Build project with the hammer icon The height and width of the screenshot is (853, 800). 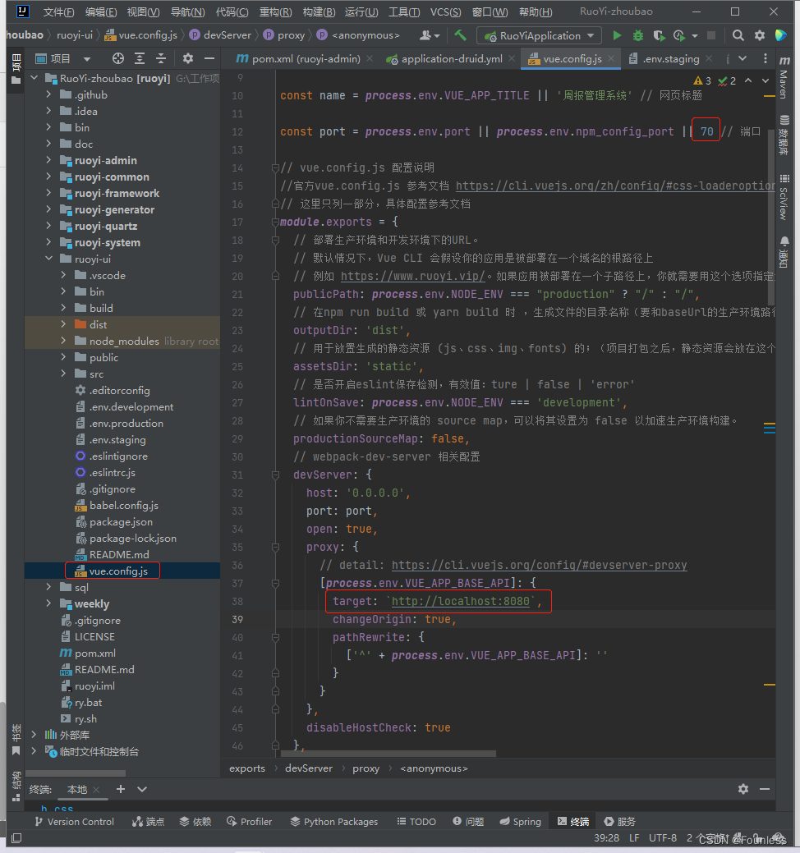pos(461,35)
